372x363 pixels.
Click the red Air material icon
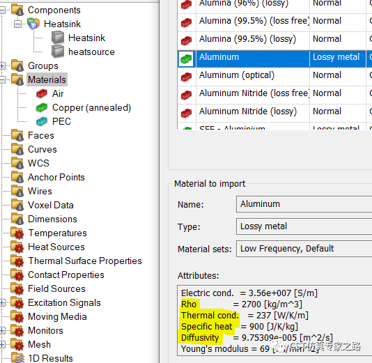(42, 93)
